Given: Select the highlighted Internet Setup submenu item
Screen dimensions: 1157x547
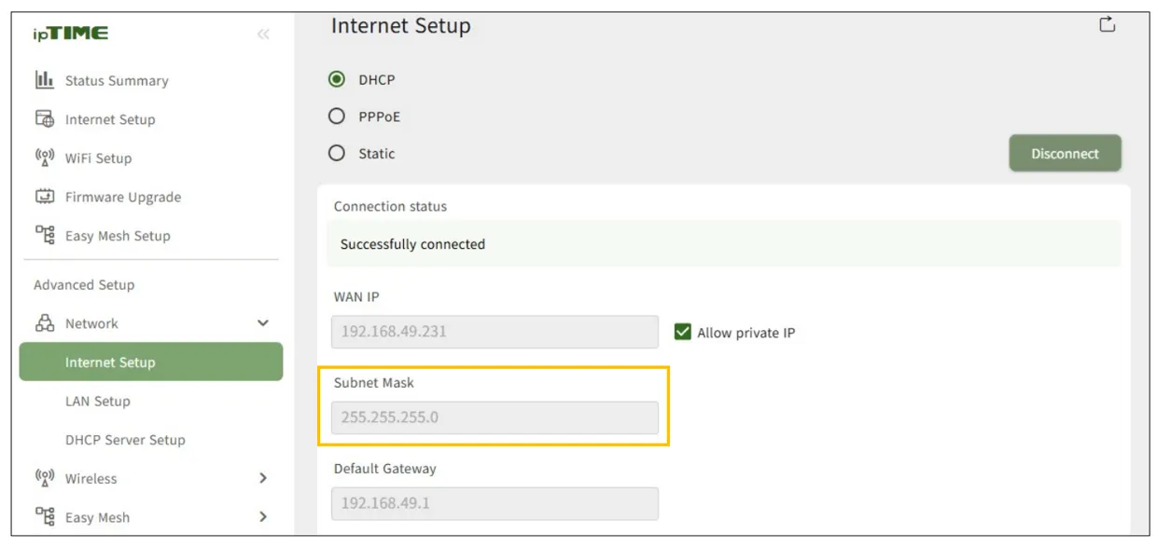Looking at the screenshot, I should click(x=151, y=362).
